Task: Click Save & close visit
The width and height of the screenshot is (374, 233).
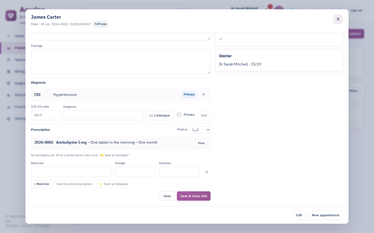Action: pos(194,196)
